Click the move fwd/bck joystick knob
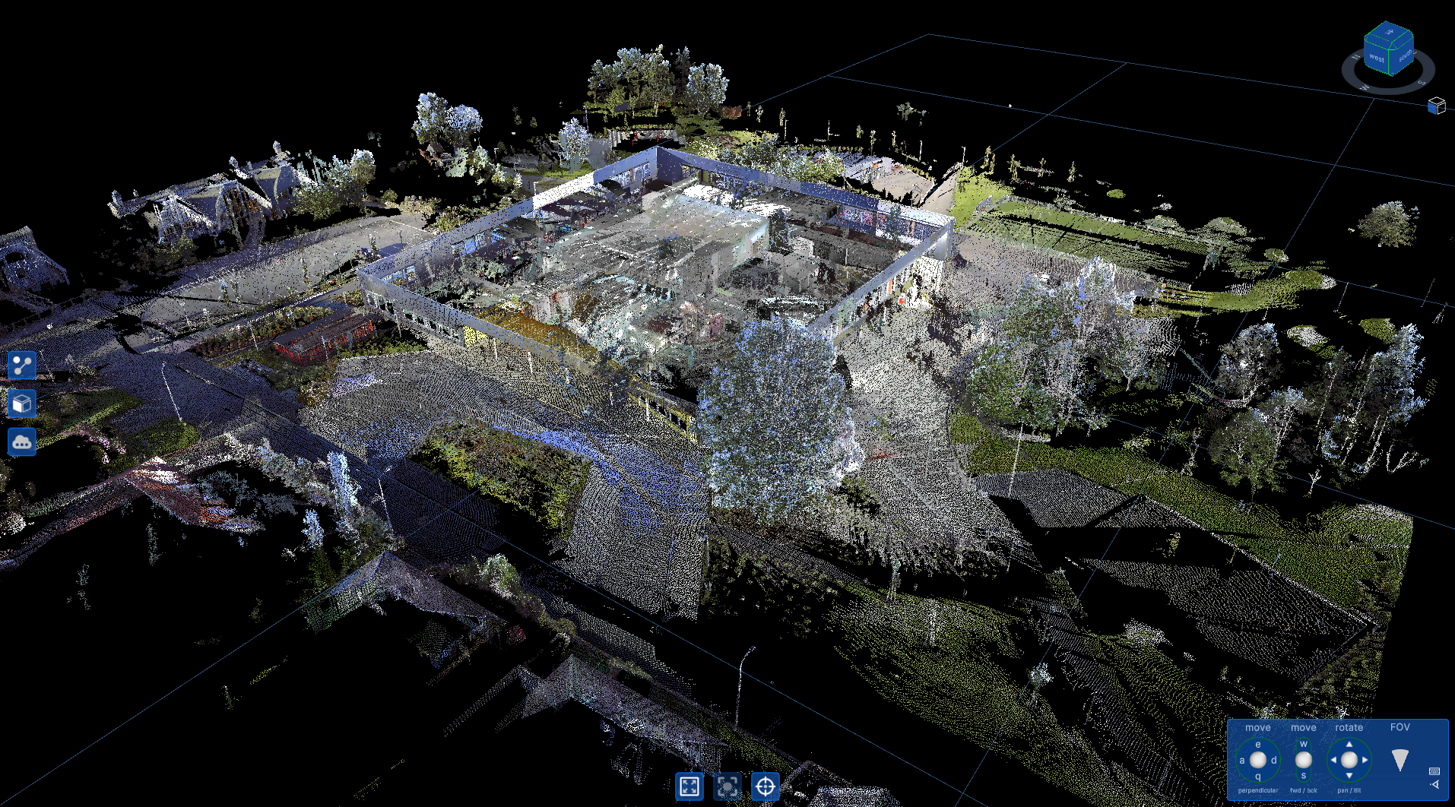The height and width of the screenshot is (807, 1455). 1304,760
